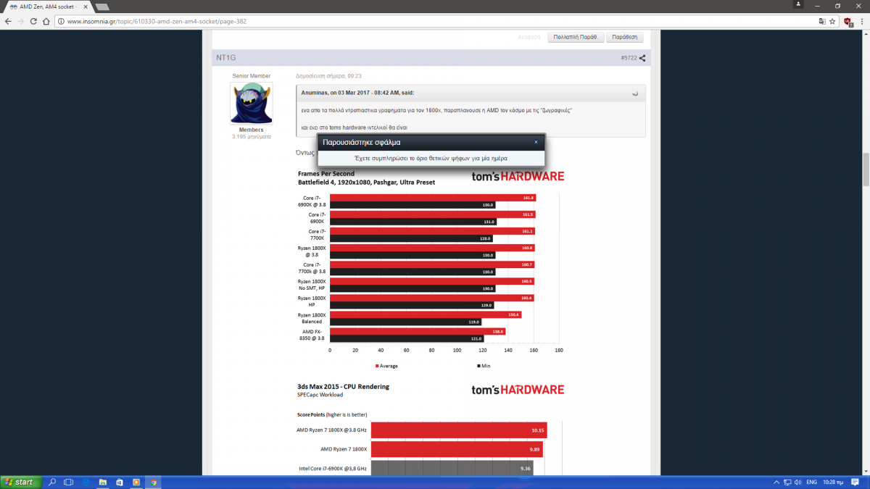The image size is (870, 489).
Task: Open the Chrome three-dot menu
Action: (861, 22)
